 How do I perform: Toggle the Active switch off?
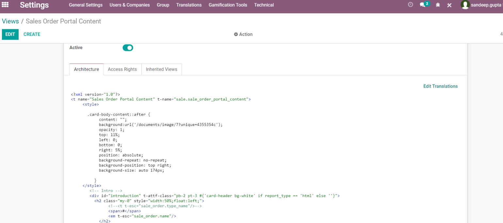[x=128, y=48]
